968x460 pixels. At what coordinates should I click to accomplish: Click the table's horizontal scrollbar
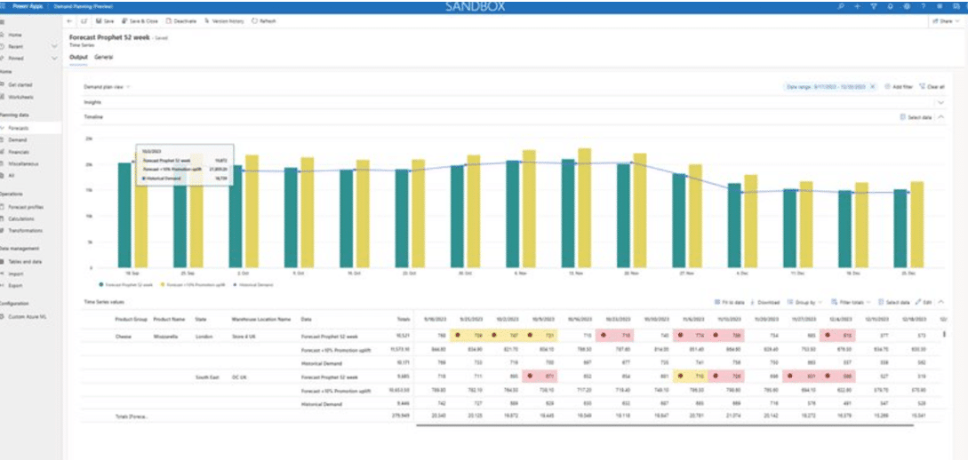click(x=676, y=424)
